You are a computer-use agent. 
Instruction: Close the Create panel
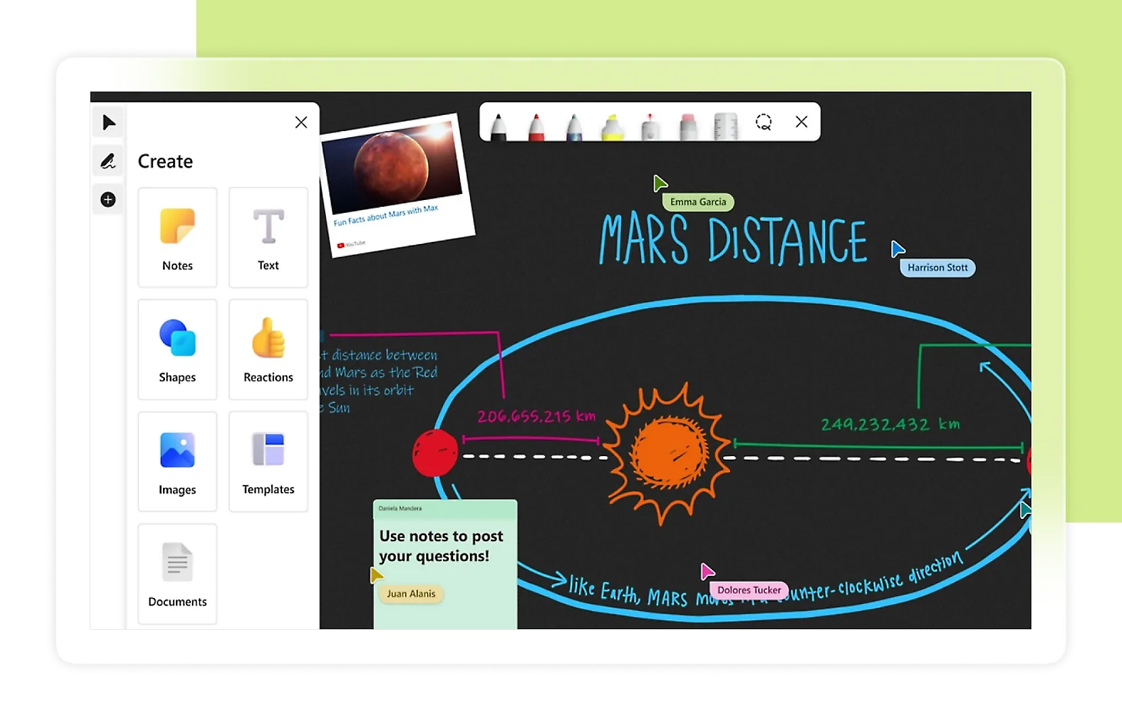pos(301,122)
